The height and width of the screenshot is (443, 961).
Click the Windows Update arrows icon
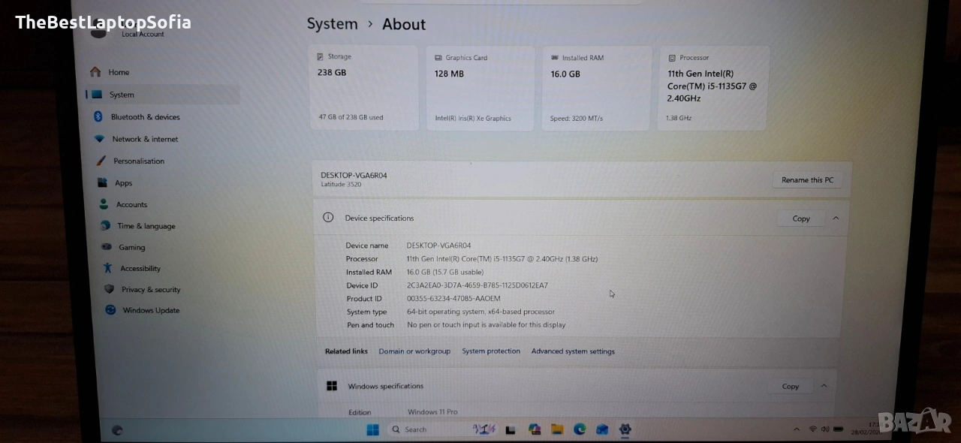pos(110,310)
